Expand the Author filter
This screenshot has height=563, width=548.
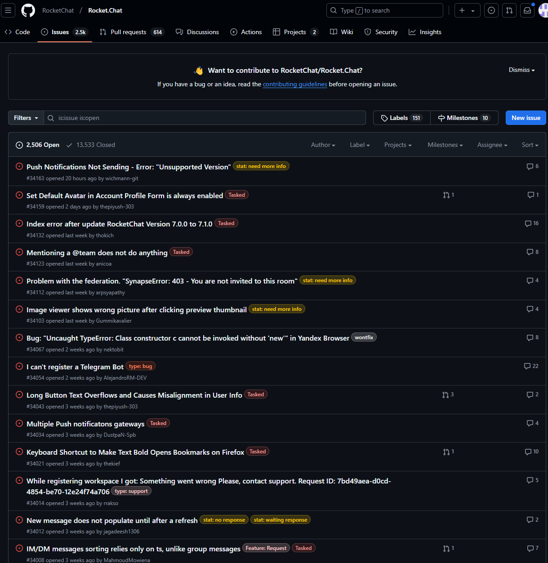[323, 145]
